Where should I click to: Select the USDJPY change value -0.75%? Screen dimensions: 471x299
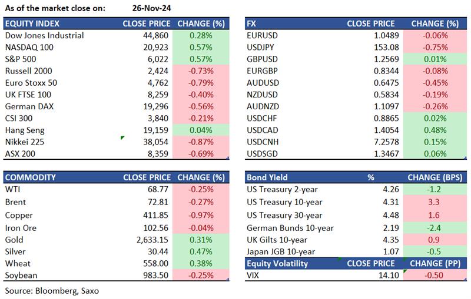tap(435, 47)
